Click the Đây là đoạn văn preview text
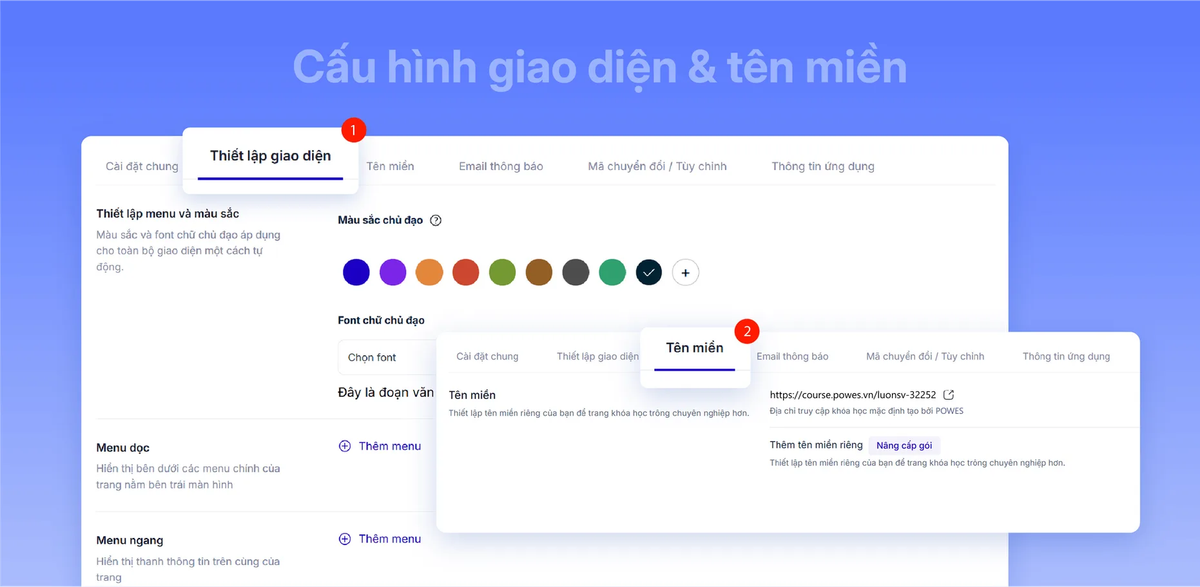Viewport: 1200px width, 587px height. (x=386, y=392)
